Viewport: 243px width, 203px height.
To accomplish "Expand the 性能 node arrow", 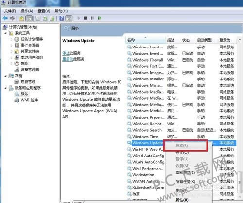I will (11, 64).
